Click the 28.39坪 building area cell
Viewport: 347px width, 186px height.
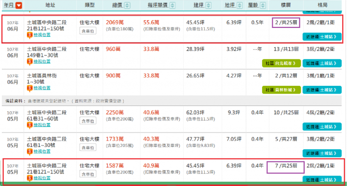(195, 49)
